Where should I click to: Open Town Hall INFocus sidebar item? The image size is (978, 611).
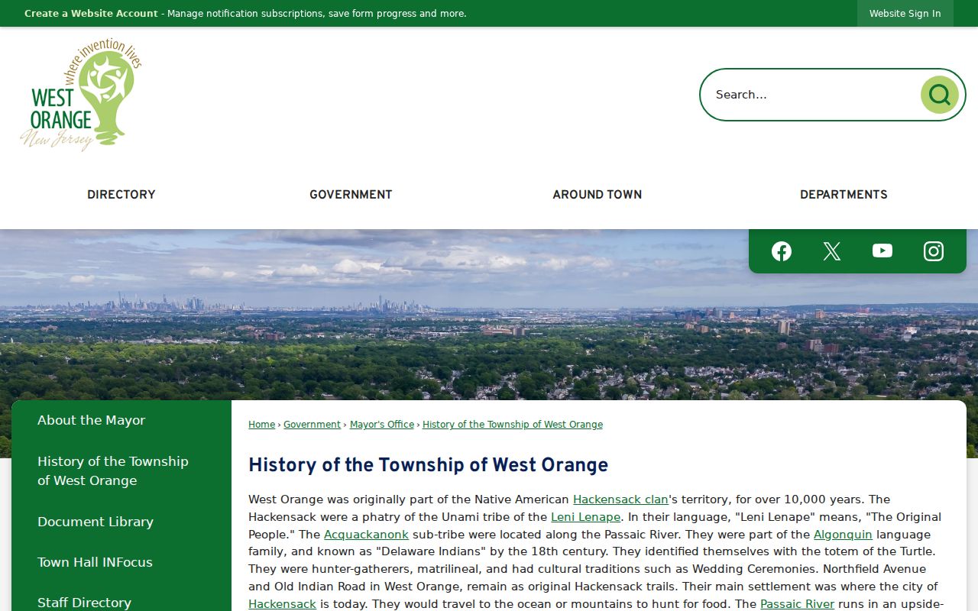[121, 562]
